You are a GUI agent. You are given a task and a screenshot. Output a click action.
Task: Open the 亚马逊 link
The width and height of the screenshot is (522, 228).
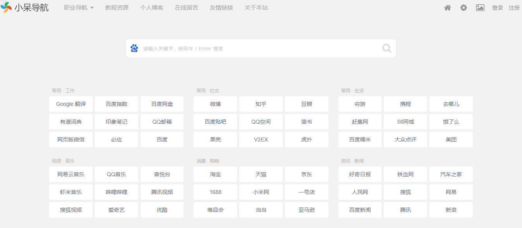click(x=307, y=210)
